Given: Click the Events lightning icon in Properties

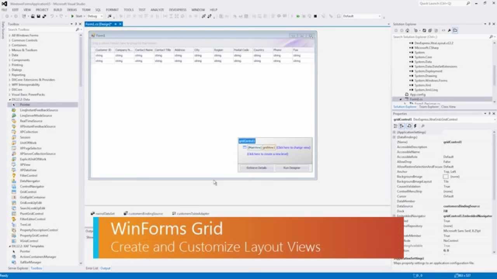Looking at the screenshot, I should pyautogui.click(x=415, y=126).
